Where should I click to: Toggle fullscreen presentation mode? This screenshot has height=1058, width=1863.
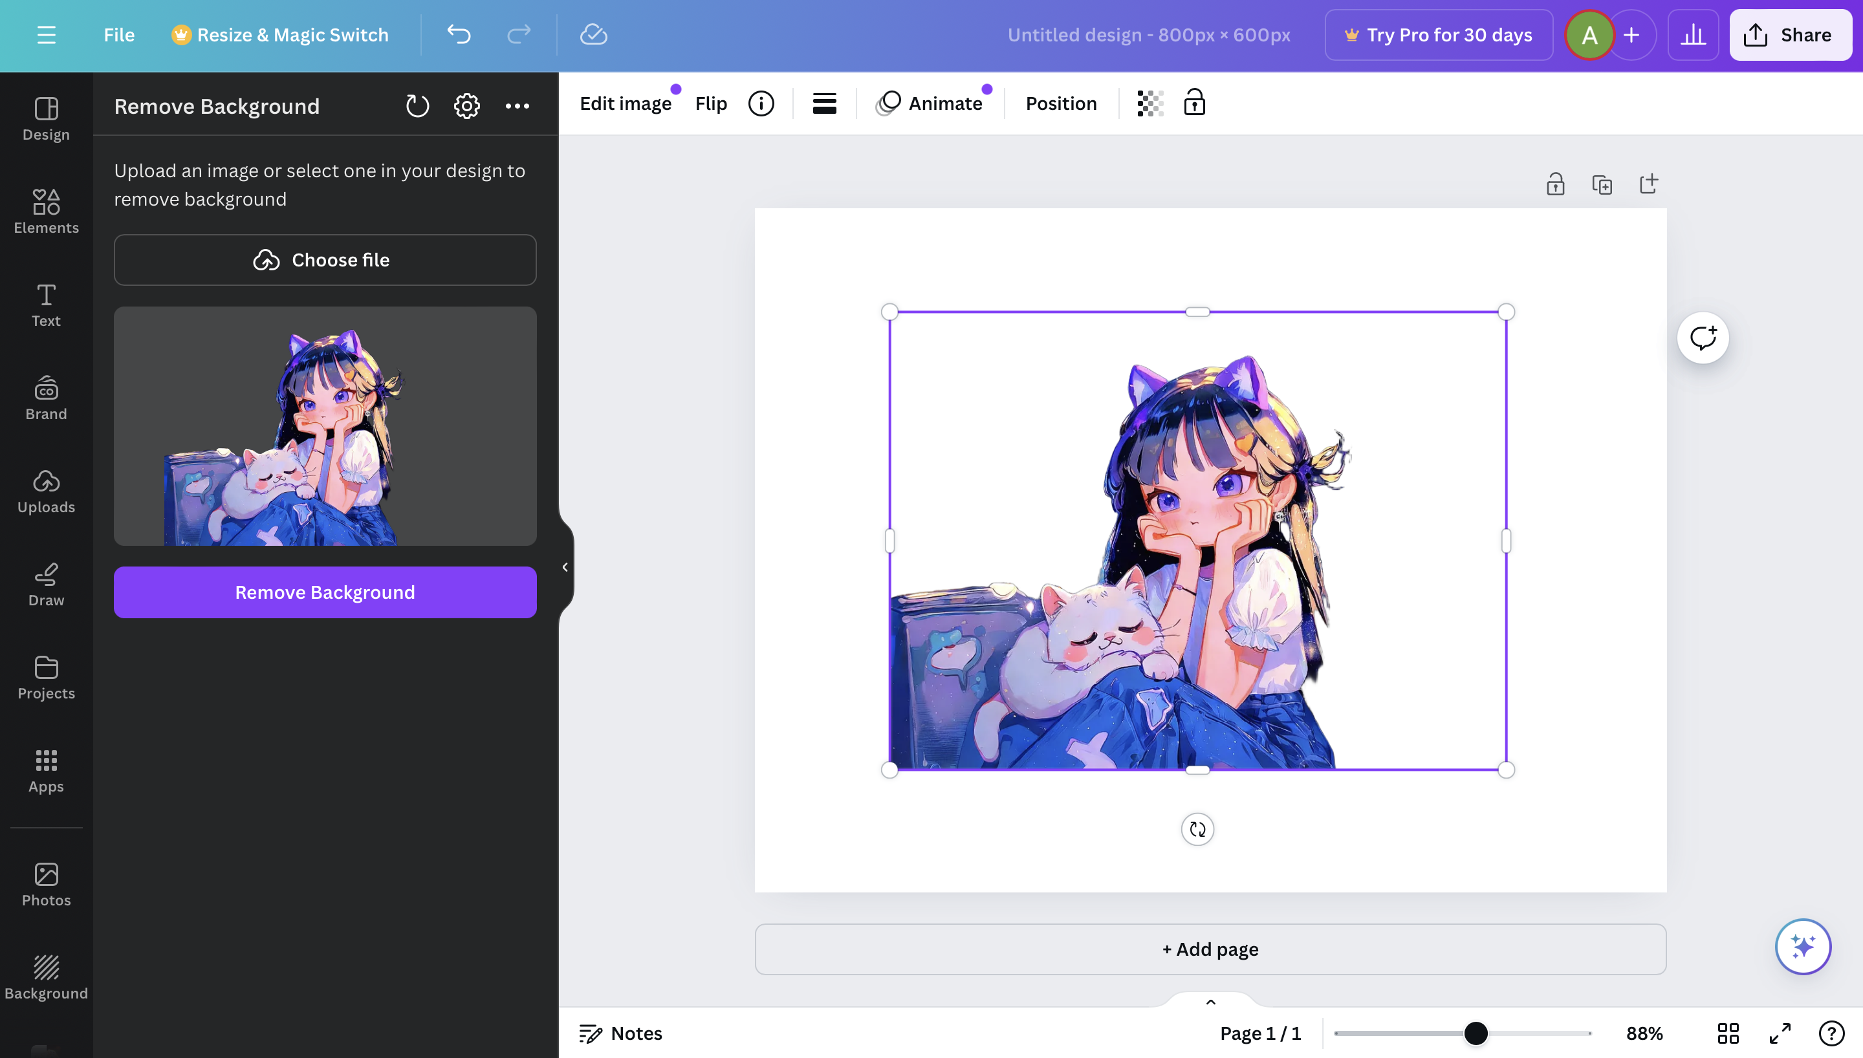click(1780, 1033)
